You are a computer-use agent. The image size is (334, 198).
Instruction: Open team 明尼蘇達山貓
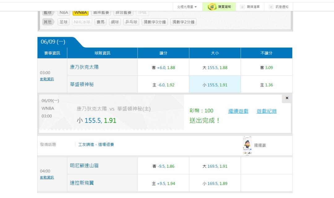(x=84, y=166)
